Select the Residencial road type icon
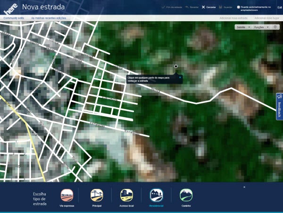Image resolution: width=283 pixels, height=213 pixels. 156,196
